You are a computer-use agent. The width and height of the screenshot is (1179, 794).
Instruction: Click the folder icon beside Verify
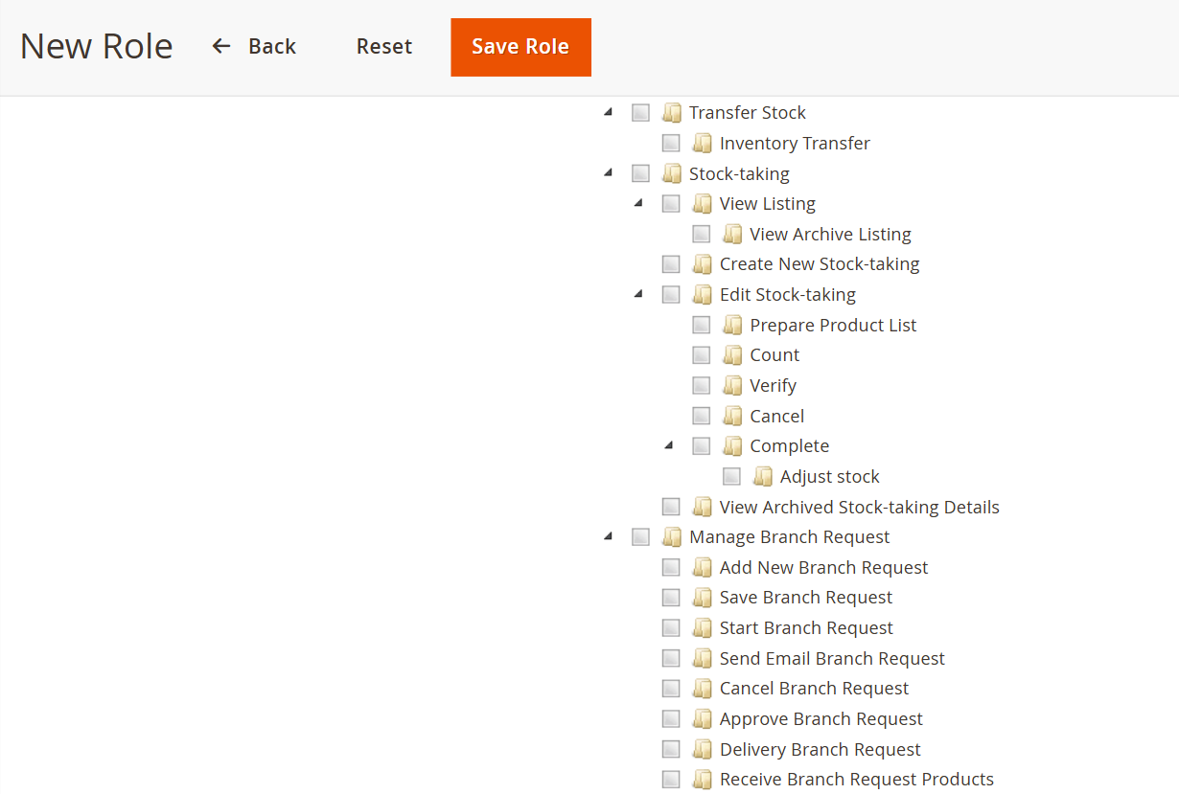(732, 386)
